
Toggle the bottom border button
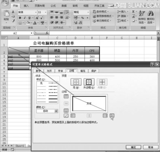coord(66,111)
